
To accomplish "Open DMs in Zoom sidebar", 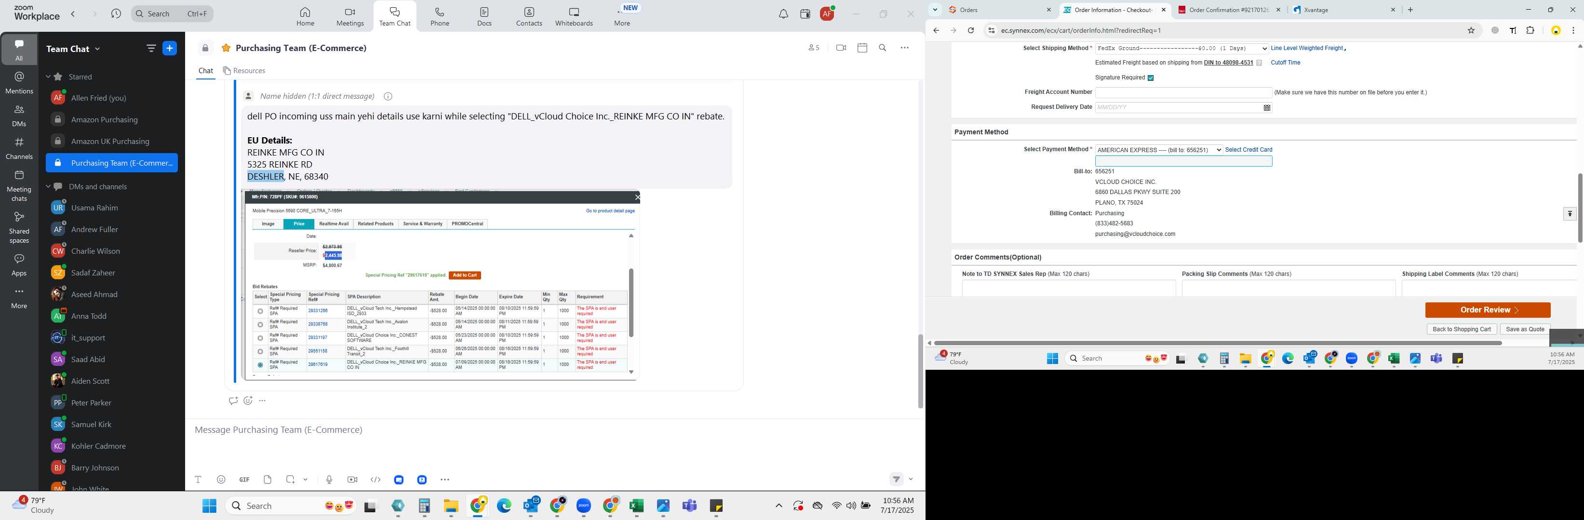I will coord(19,116).
